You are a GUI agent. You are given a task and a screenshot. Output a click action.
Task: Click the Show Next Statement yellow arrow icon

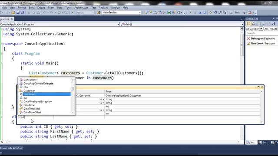(x=210, y=13)
